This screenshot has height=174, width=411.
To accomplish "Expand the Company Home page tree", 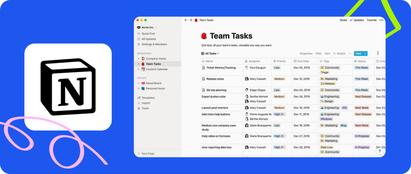I will coord(138,58).
